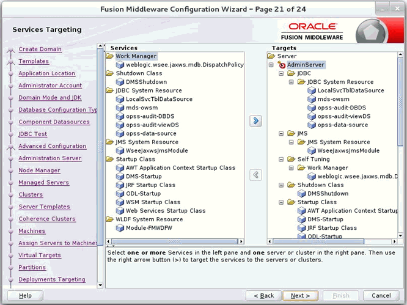Viewport: 407px width, 305px height.
Task: Click the JMS System Resource folder icon in Services
Action: tap(110, 142)
